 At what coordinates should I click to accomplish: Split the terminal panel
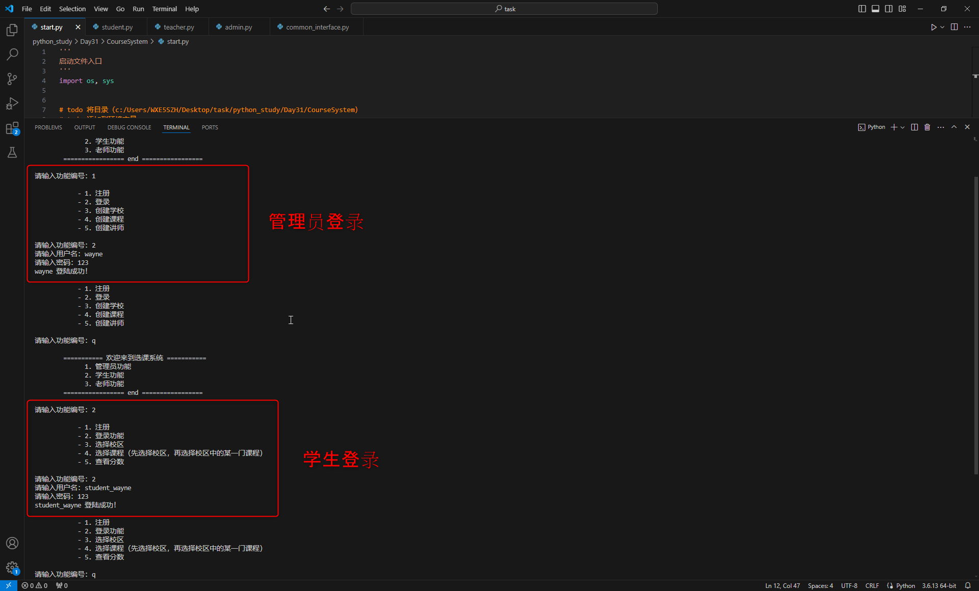[914, 127]
